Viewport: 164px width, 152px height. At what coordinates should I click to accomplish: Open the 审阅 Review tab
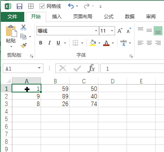151,17
